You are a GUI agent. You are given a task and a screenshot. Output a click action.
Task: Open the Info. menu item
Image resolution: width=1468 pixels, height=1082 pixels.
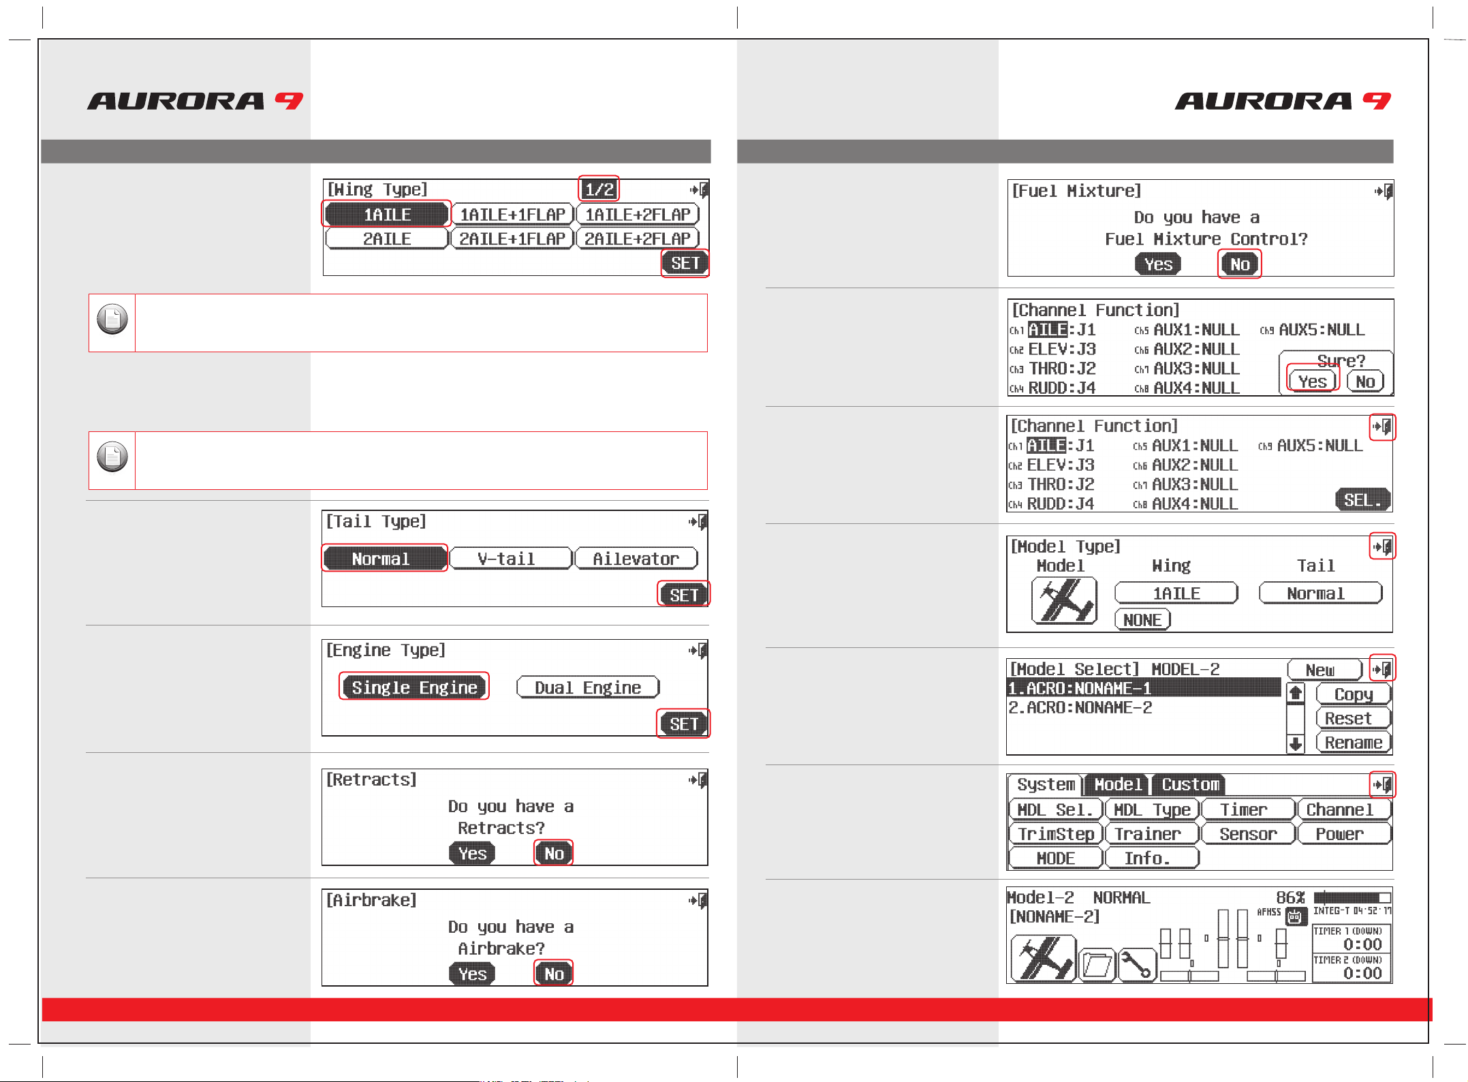click(1153, 859)
